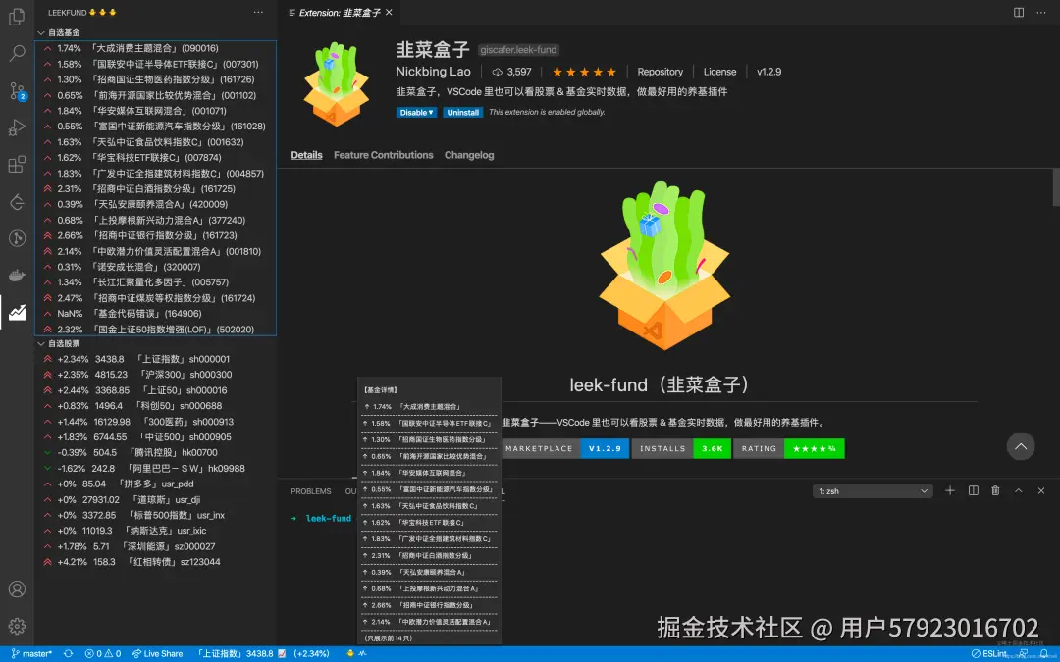This screenshot has height=662, width=1060.
Task: Select stock 科创50 sh000688
Action: (x=155, y=406)
